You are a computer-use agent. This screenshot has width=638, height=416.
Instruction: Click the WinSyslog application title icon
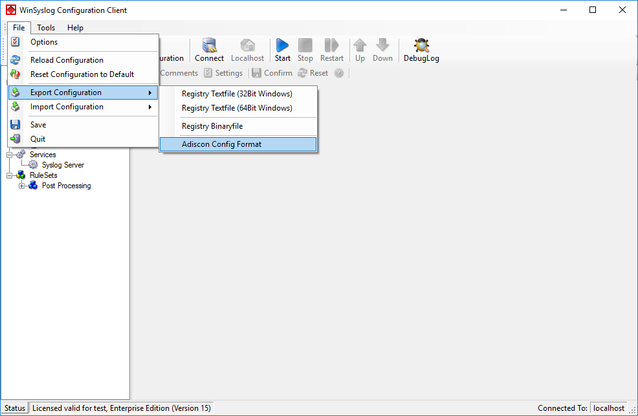[10, 10]
